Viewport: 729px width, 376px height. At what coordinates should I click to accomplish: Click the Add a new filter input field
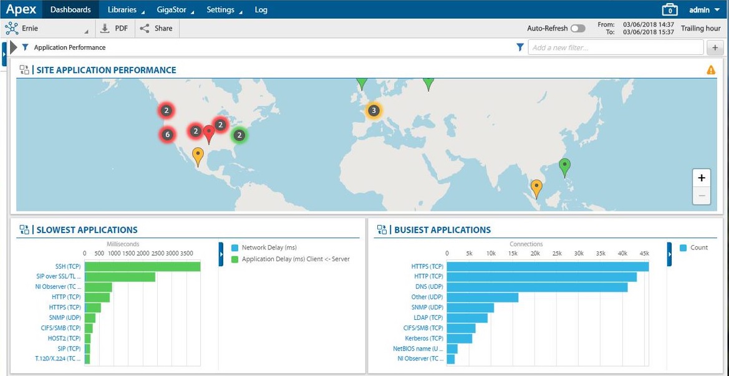(614, 47)
